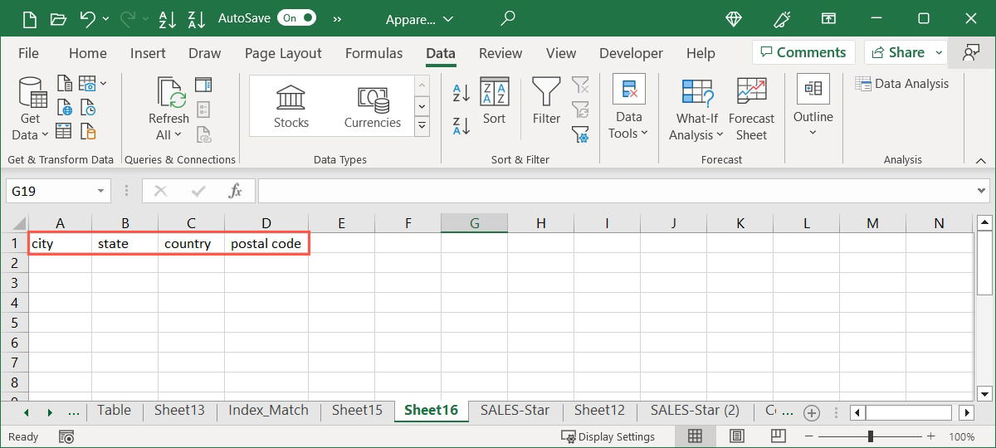
Task: Click the zoom slider handle
Action: click(x=871, y=436)
